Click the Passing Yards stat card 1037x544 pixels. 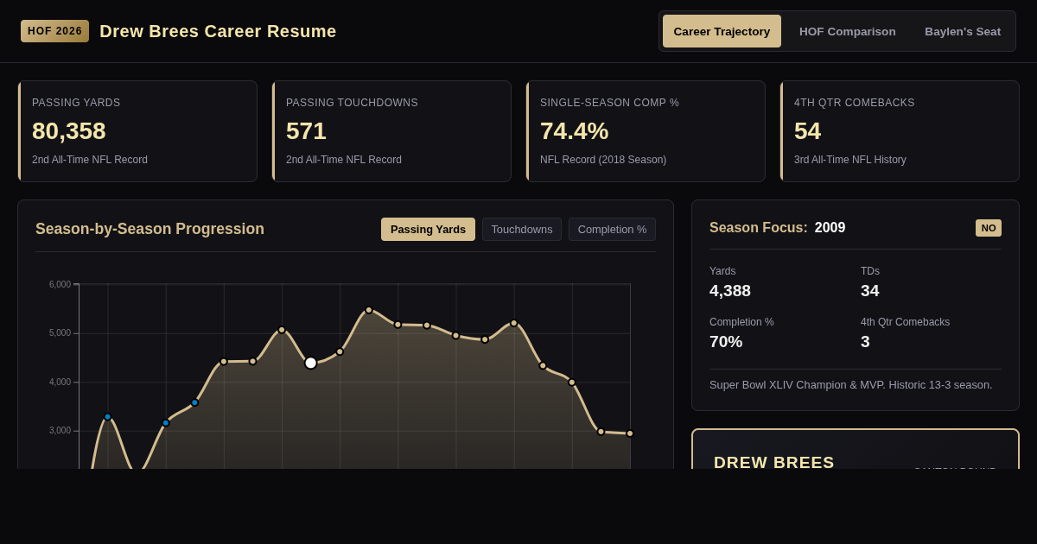click(x=137, y=131)
